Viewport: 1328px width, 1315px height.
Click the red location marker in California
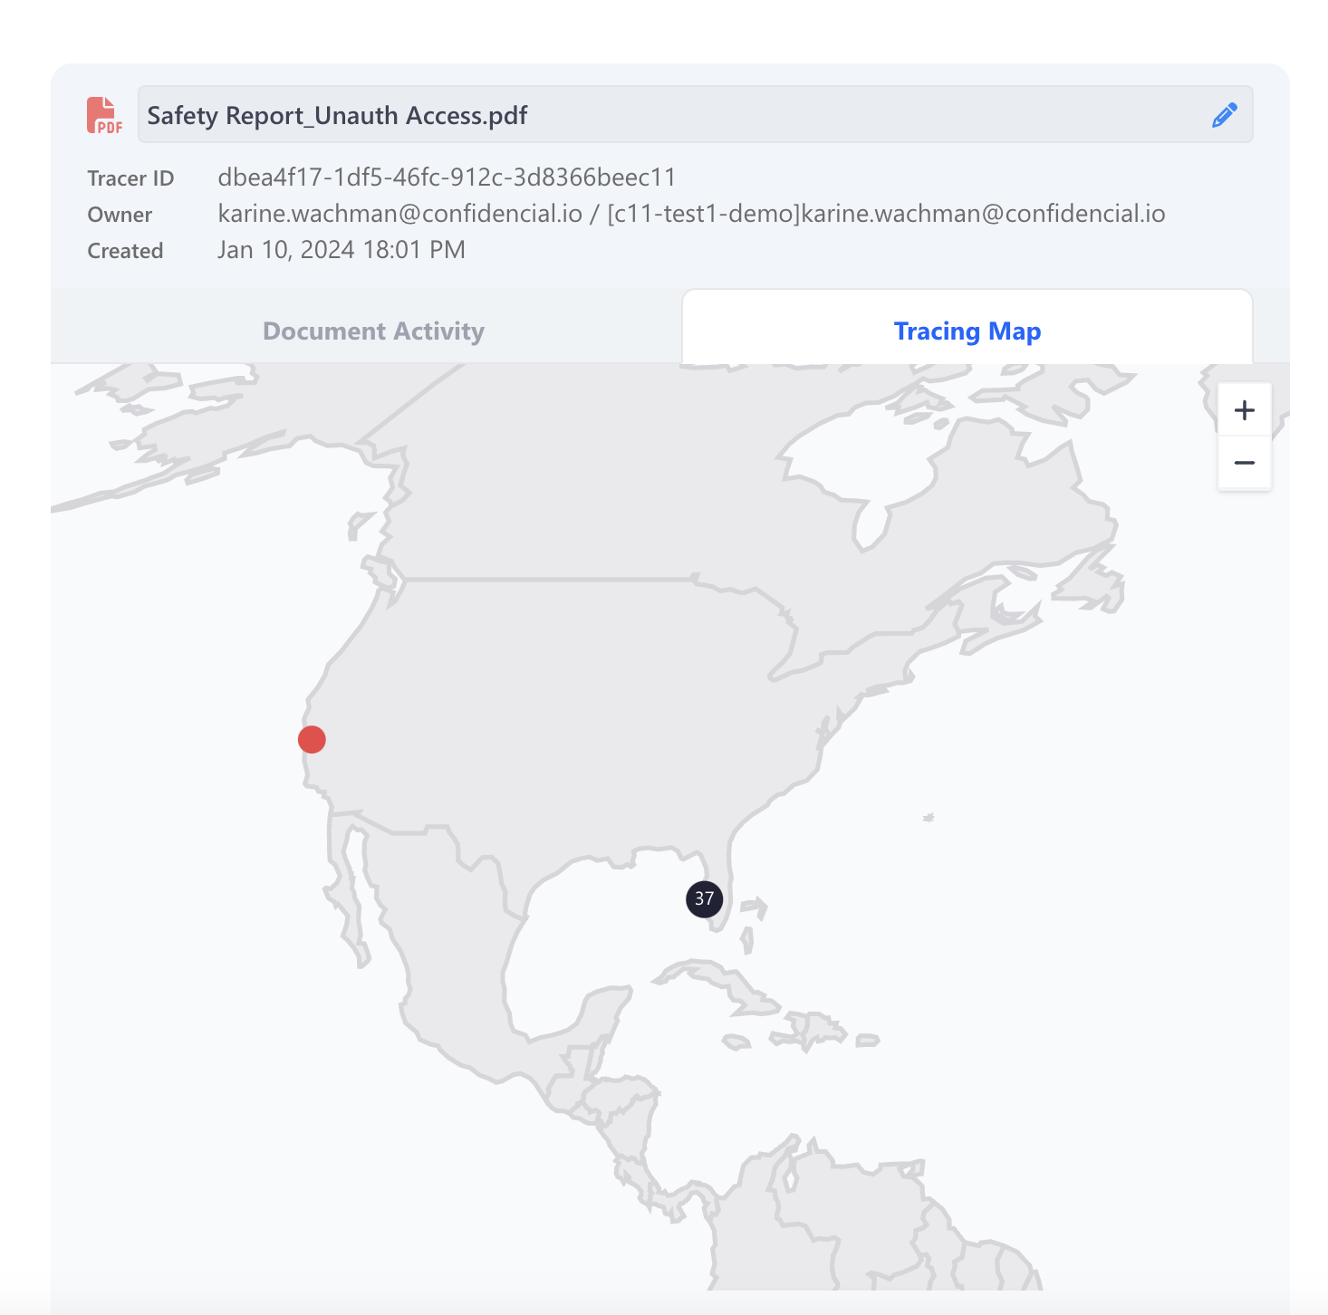point(312,740)
